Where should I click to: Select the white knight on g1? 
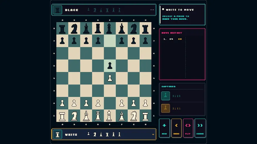(134, 116)
